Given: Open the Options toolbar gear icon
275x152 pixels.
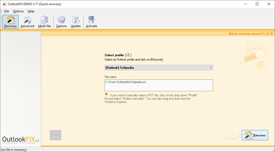Looking at the screenshot, I should [61, 22].
